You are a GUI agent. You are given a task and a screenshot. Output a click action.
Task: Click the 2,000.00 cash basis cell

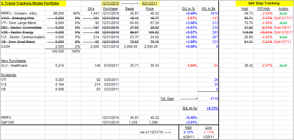point(131,47)
